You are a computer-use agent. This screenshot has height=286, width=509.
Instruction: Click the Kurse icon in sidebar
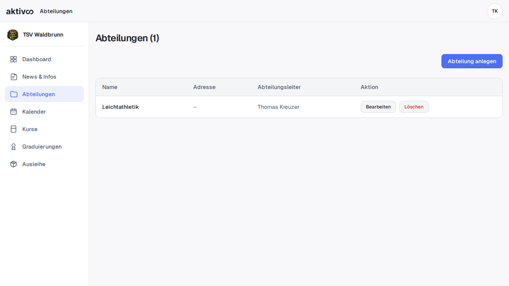click(x=14, y=129)
